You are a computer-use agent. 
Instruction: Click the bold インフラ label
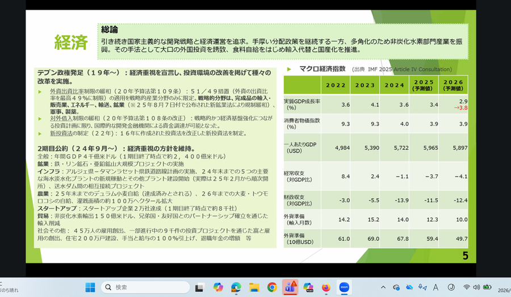click(49, 171)
